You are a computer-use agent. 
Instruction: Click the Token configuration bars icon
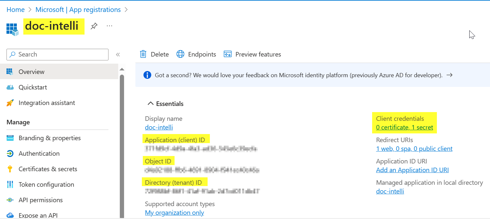point(10,184)
